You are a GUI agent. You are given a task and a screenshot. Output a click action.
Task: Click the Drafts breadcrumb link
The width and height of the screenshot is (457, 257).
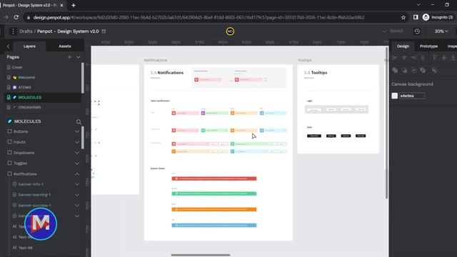[x=26, y=31]
